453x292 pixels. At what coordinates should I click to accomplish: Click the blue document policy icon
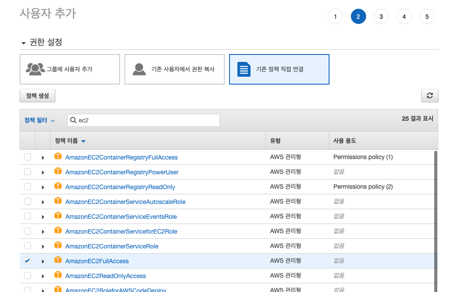point(244,69)
